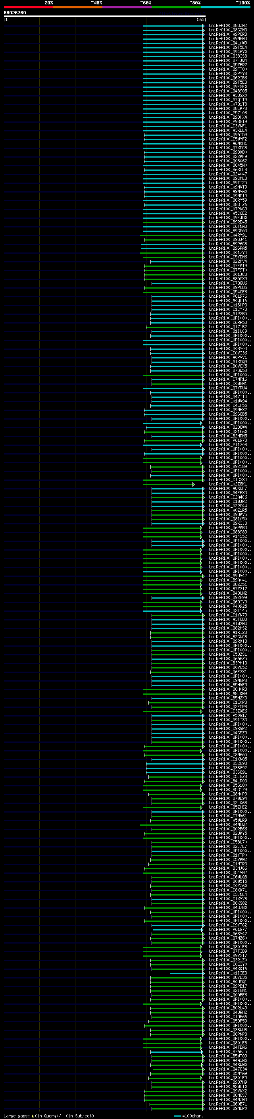
Task: Click the purple ~60% identity color segment
Action: (x=127, y=7)
